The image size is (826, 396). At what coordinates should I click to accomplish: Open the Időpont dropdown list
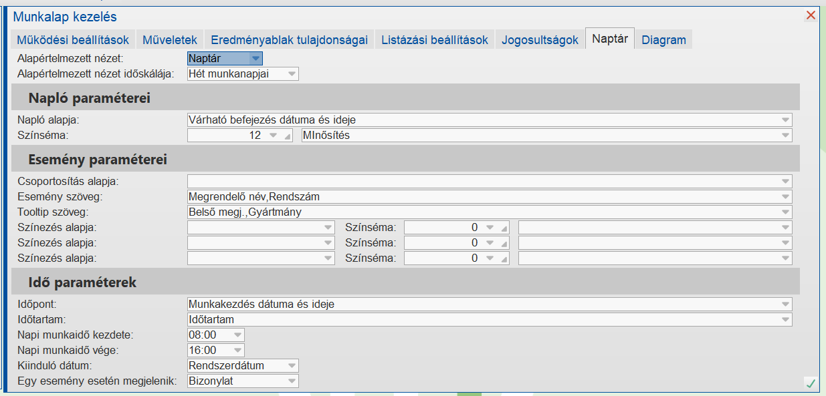click(x=785, y=305)
